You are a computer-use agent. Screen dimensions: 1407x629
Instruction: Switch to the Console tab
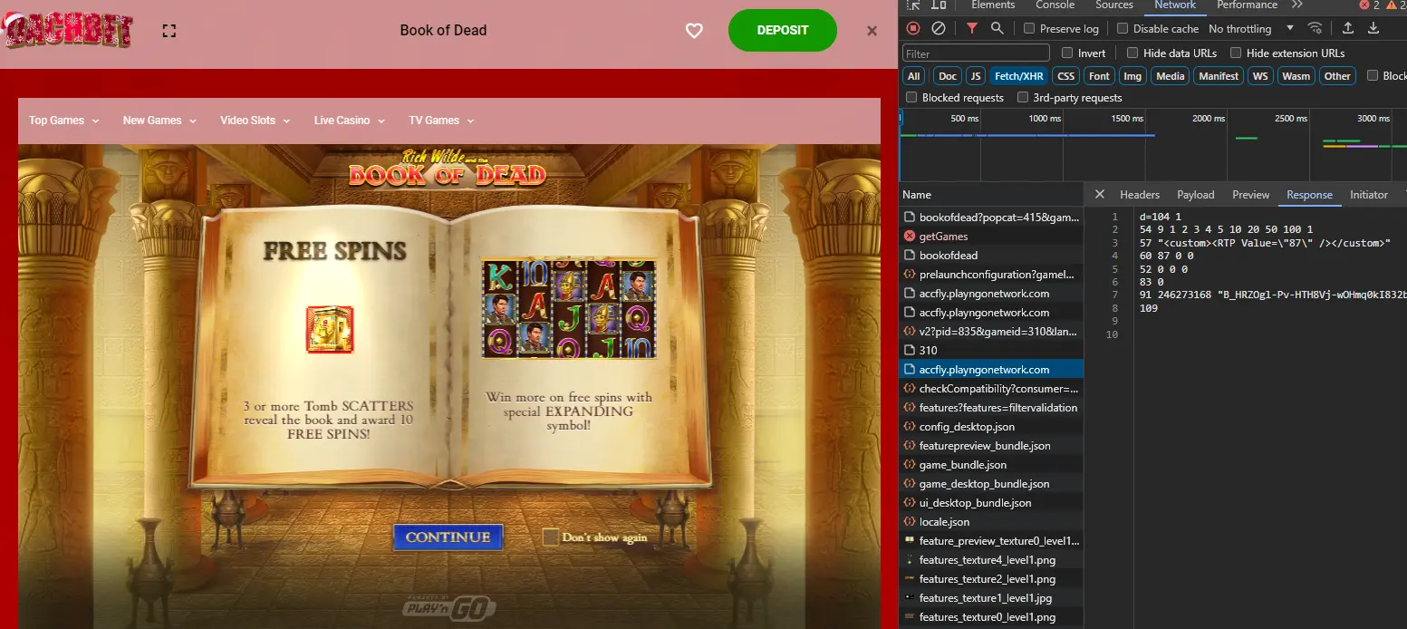pyautogui.click(x=1055, y=5)
